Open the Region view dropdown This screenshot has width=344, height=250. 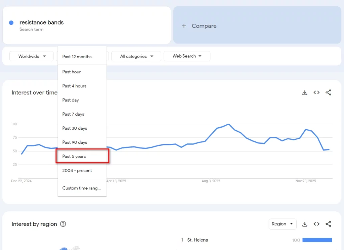pos(282,224)
